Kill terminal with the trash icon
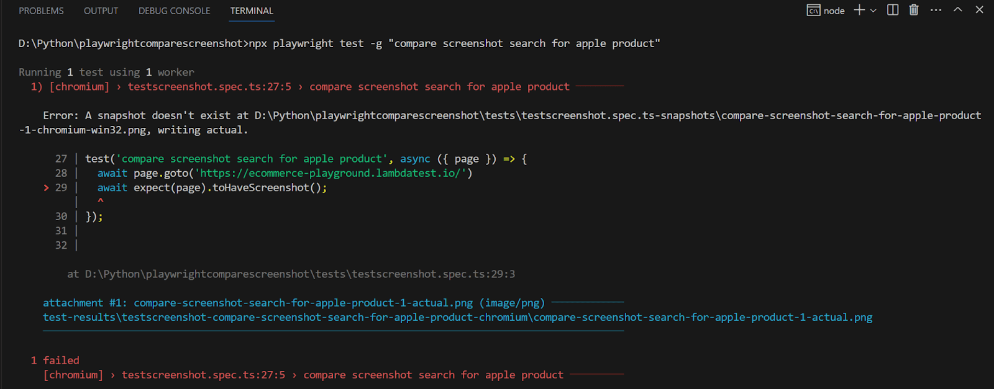The image size is (994, 389). pos(914,10)
